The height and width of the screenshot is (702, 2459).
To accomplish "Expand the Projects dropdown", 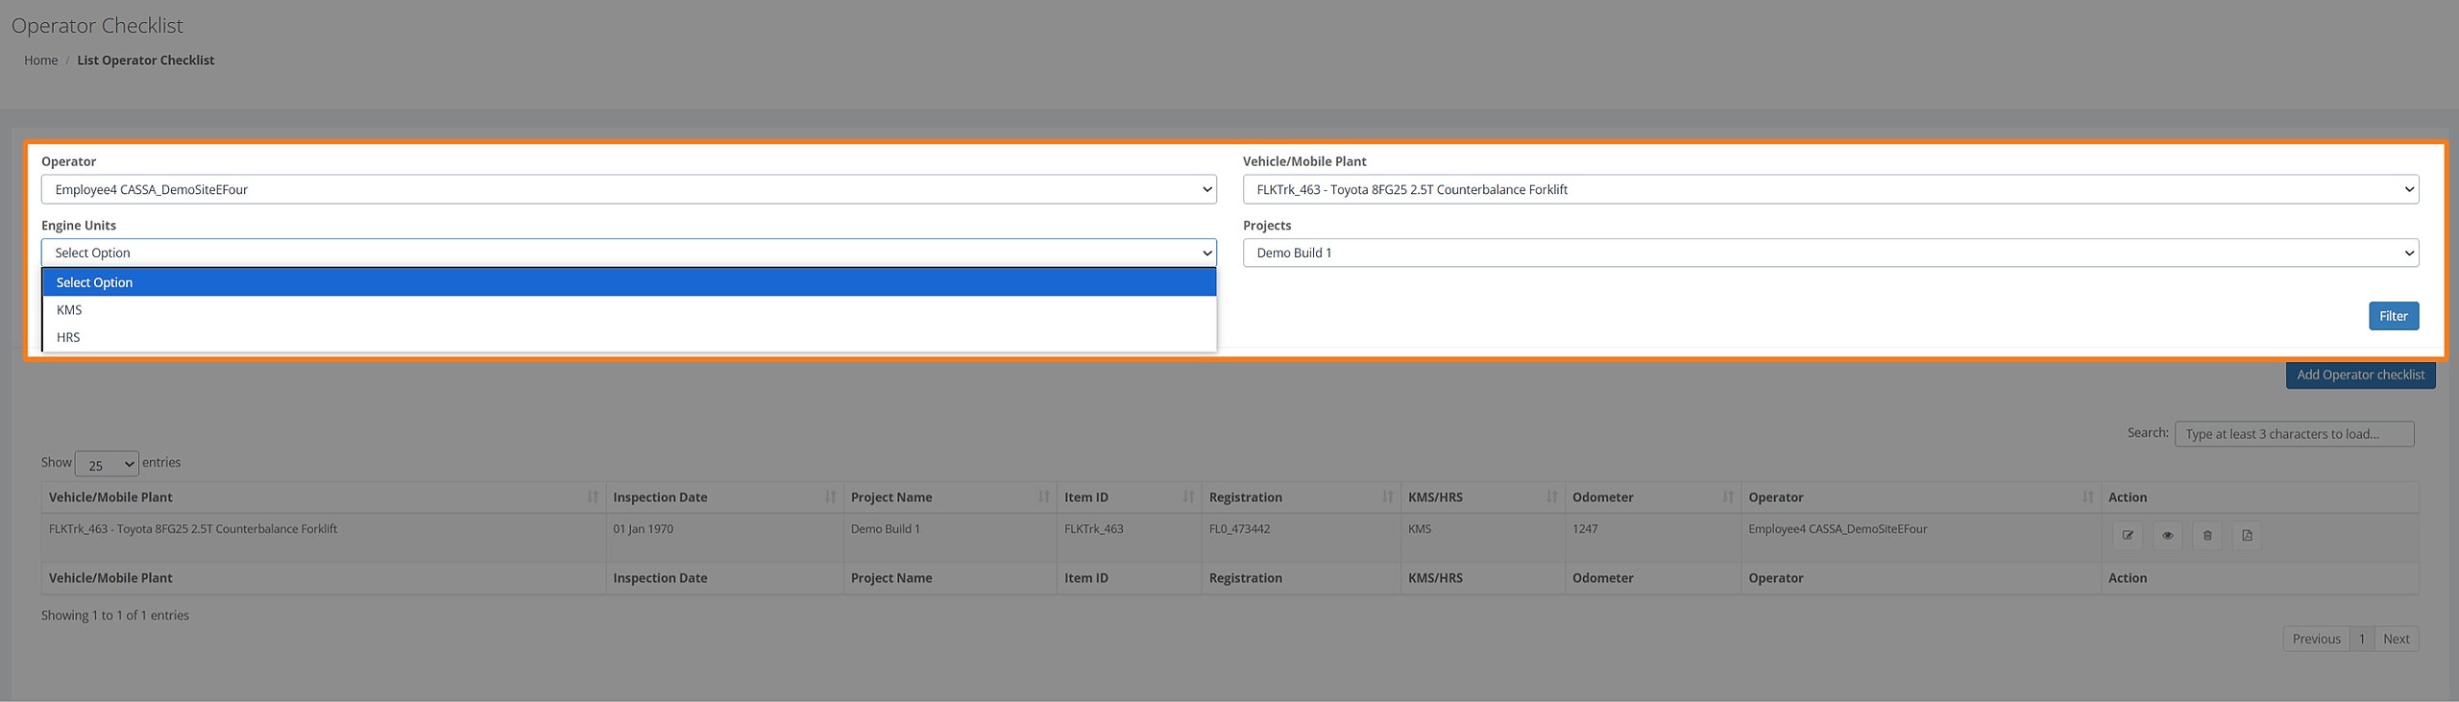I will [1830, 253].
